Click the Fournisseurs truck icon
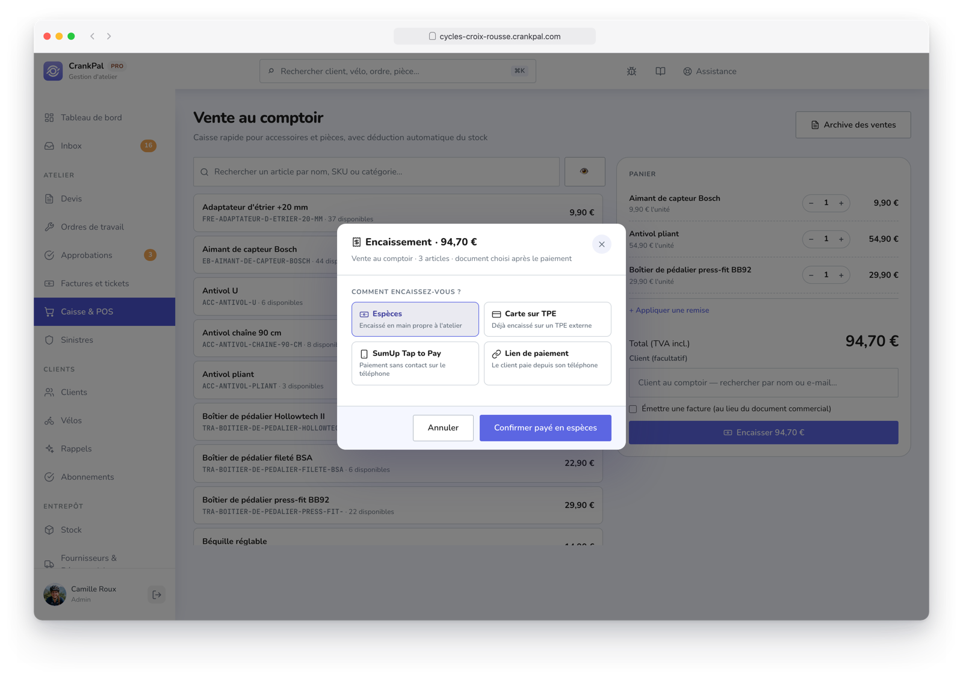963x680 pixels. pos(49,563)
